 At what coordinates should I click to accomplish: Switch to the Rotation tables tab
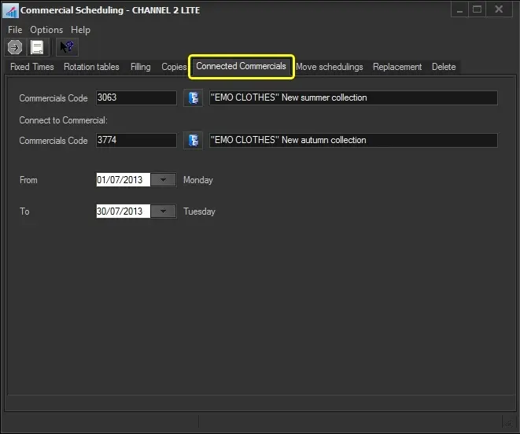pos(91,67)
